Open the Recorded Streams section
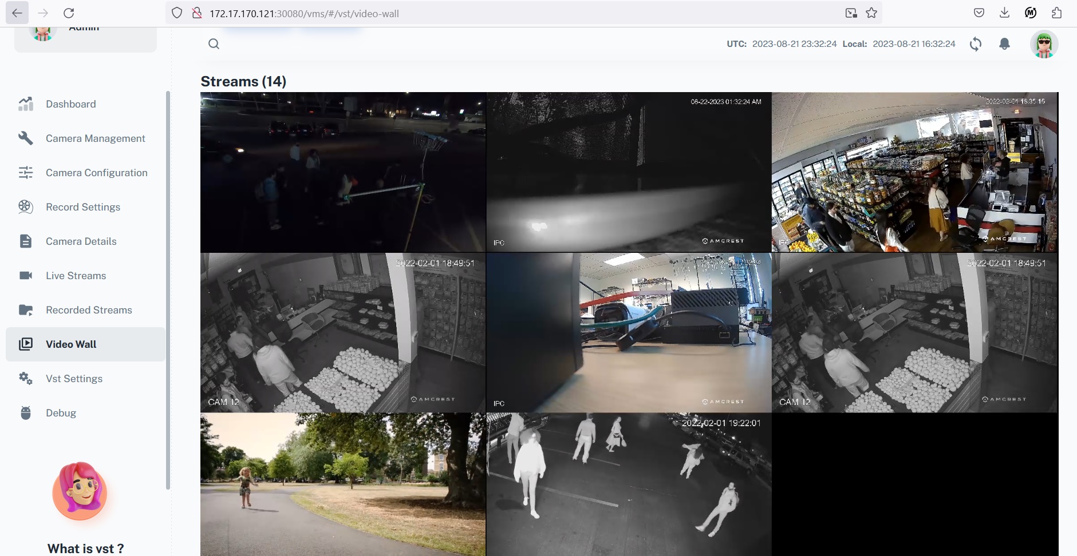The height and width of the screenshot is (556, 1077). click(x=88, y=309)
